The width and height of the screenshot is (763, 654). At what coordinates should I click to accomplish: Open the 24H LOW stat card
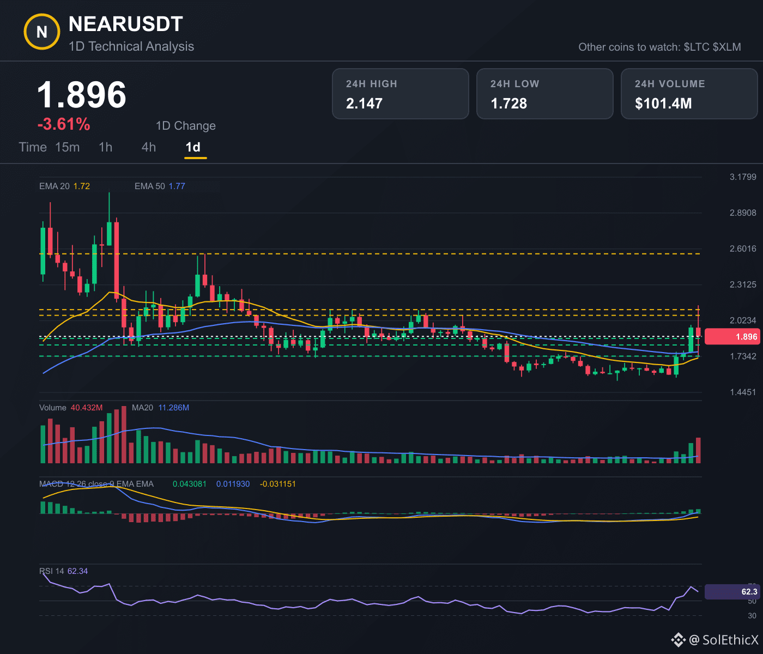click(x=545, y=94)
